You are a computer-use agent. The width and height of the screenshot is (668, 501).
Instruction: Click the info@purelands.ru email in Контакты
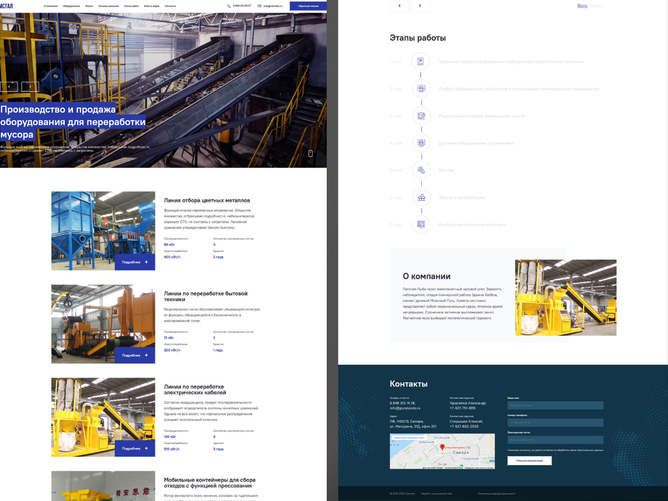[x=406, y=408]
